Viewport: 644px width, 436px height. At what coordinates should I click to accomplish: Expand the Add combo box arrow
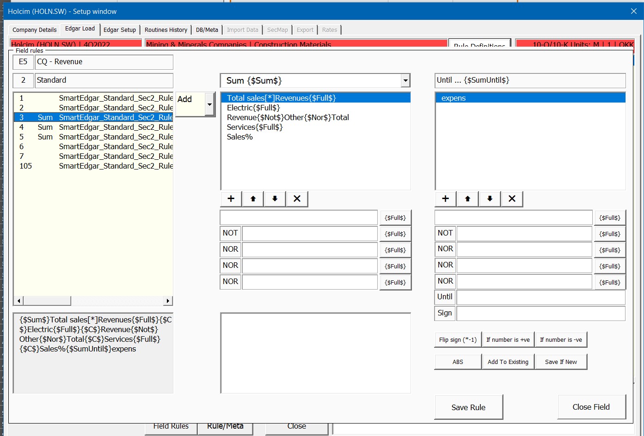(209, 104)
